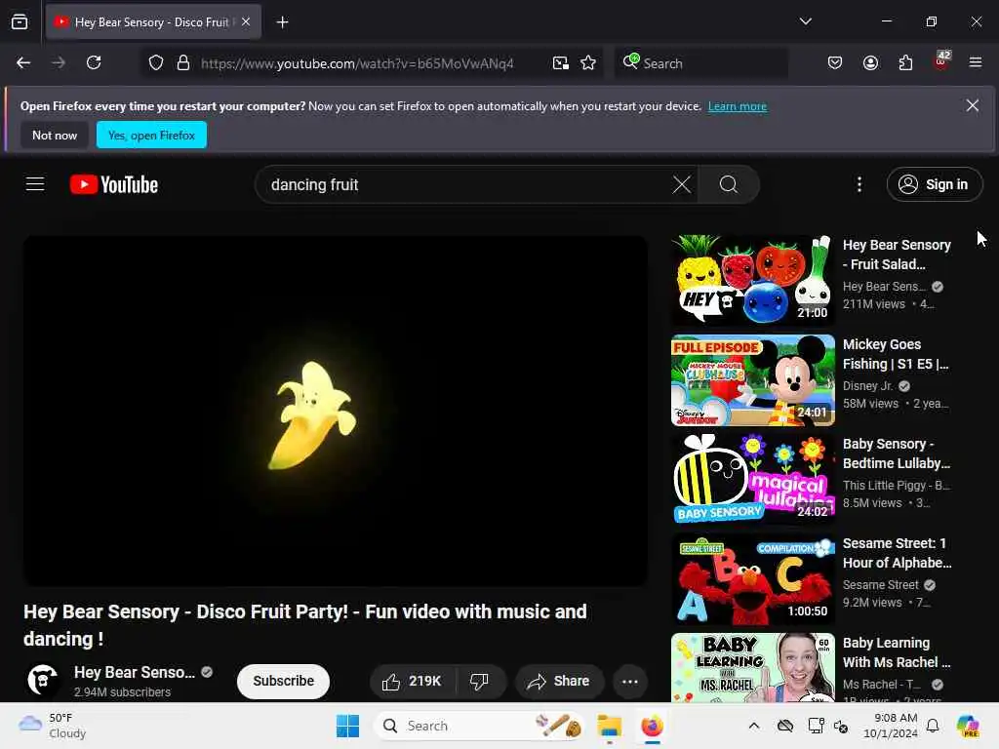Choose Not now in notification
Screen dimensions: 999x749
pos(55,135)
